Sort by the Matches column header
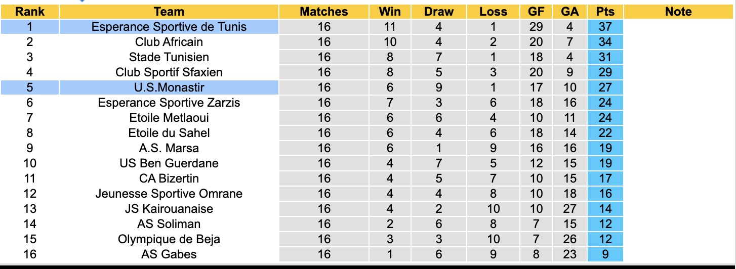Image resolution: width=736 pixels, height=269 pixels. coord(324,12)
